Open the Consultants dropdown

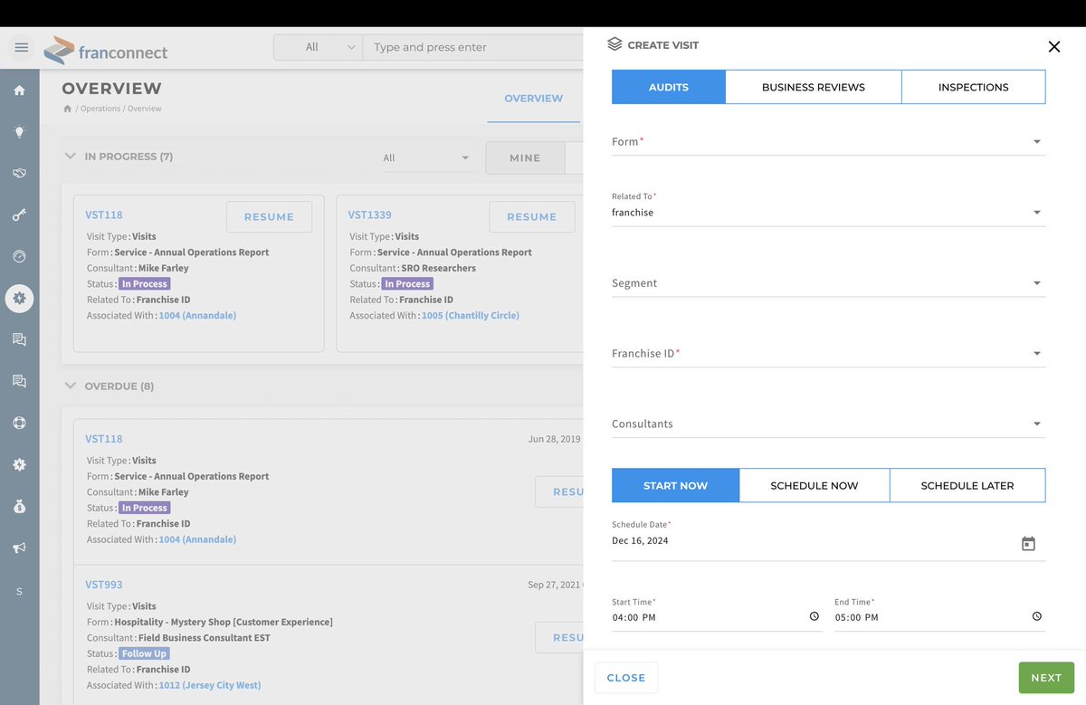(x=828, y=424)
